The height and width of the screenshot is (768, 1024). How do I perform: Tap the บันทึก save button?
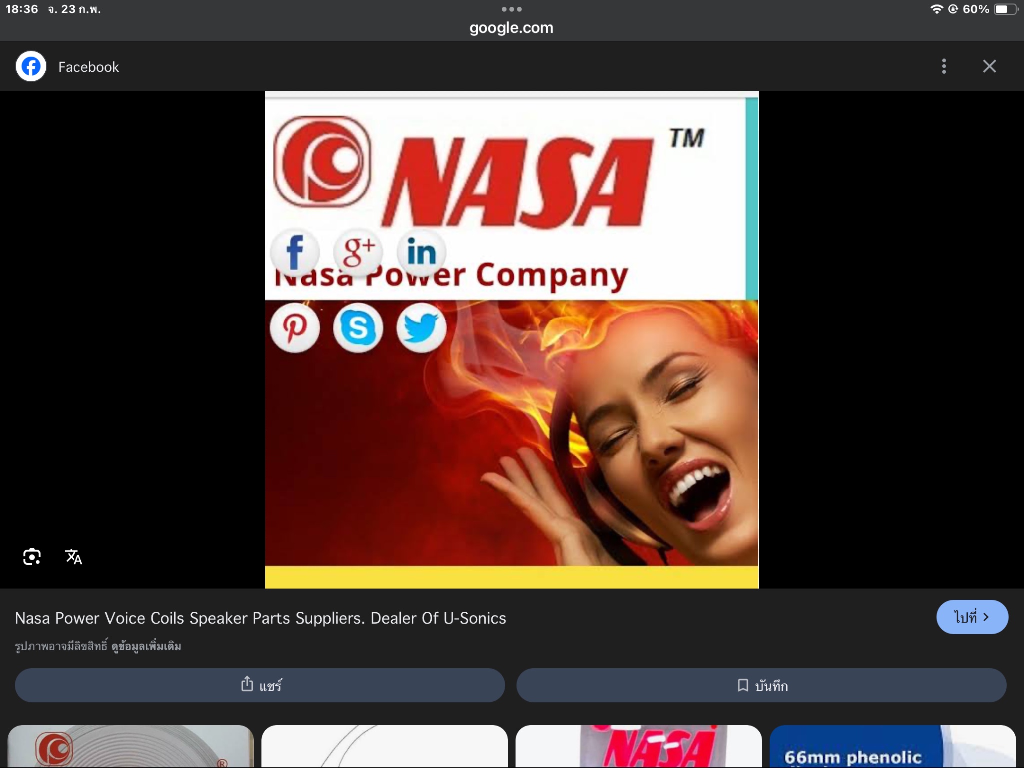(761, 685)
